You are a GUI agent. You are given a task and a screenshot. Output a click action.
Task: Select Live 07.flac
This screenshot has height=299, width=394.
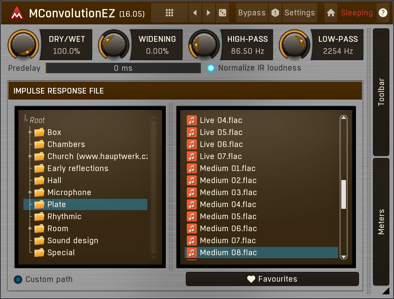pyautogui.click(x=261, y=156)
